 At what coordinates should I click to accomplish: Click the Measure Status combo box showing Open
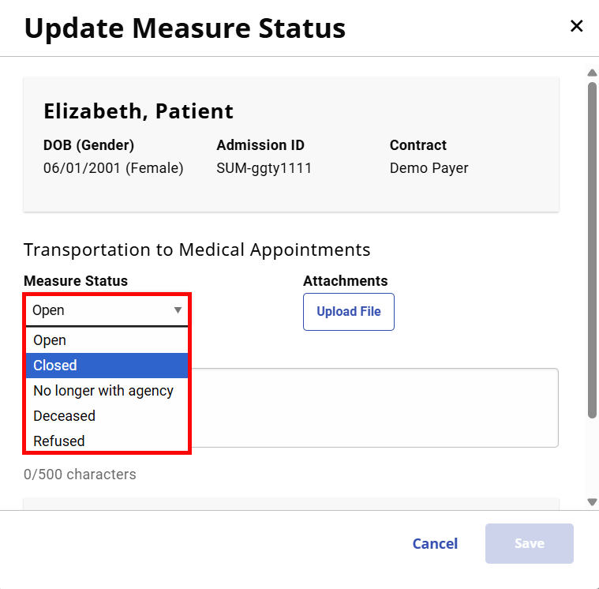[x=99, y=310]
